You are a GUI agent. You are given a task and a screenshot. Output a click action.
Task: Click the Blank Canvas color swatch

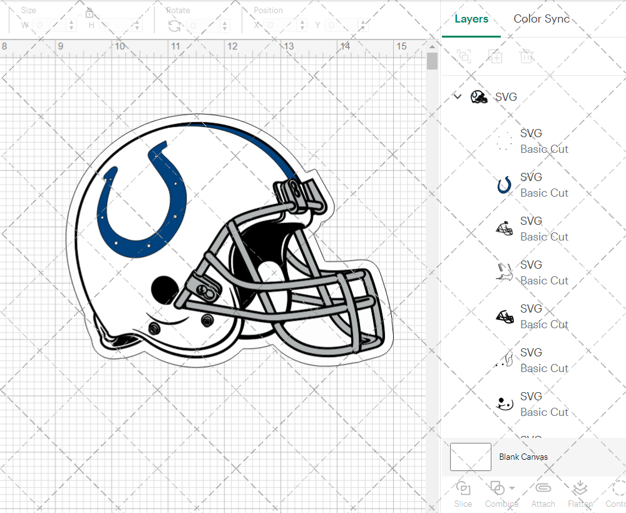pyautogui.click(x=470, y=457)
